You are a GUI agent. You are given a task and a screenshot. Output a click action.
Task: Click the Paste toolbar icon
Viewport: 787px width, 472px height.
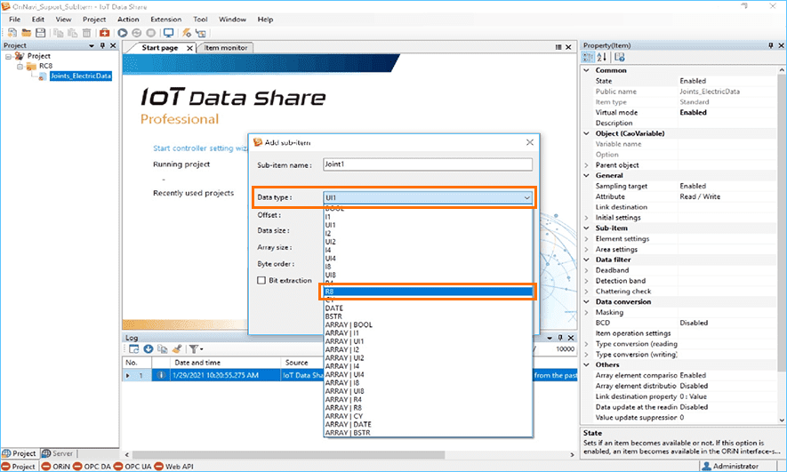73,33
